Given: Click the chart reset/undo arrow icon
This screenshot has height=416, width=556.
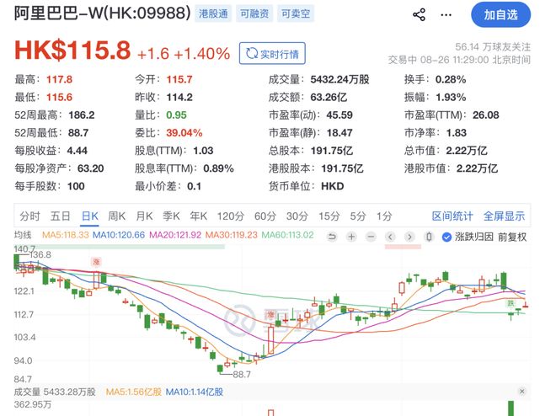Looking at the screenshot, I should [332, 237].
